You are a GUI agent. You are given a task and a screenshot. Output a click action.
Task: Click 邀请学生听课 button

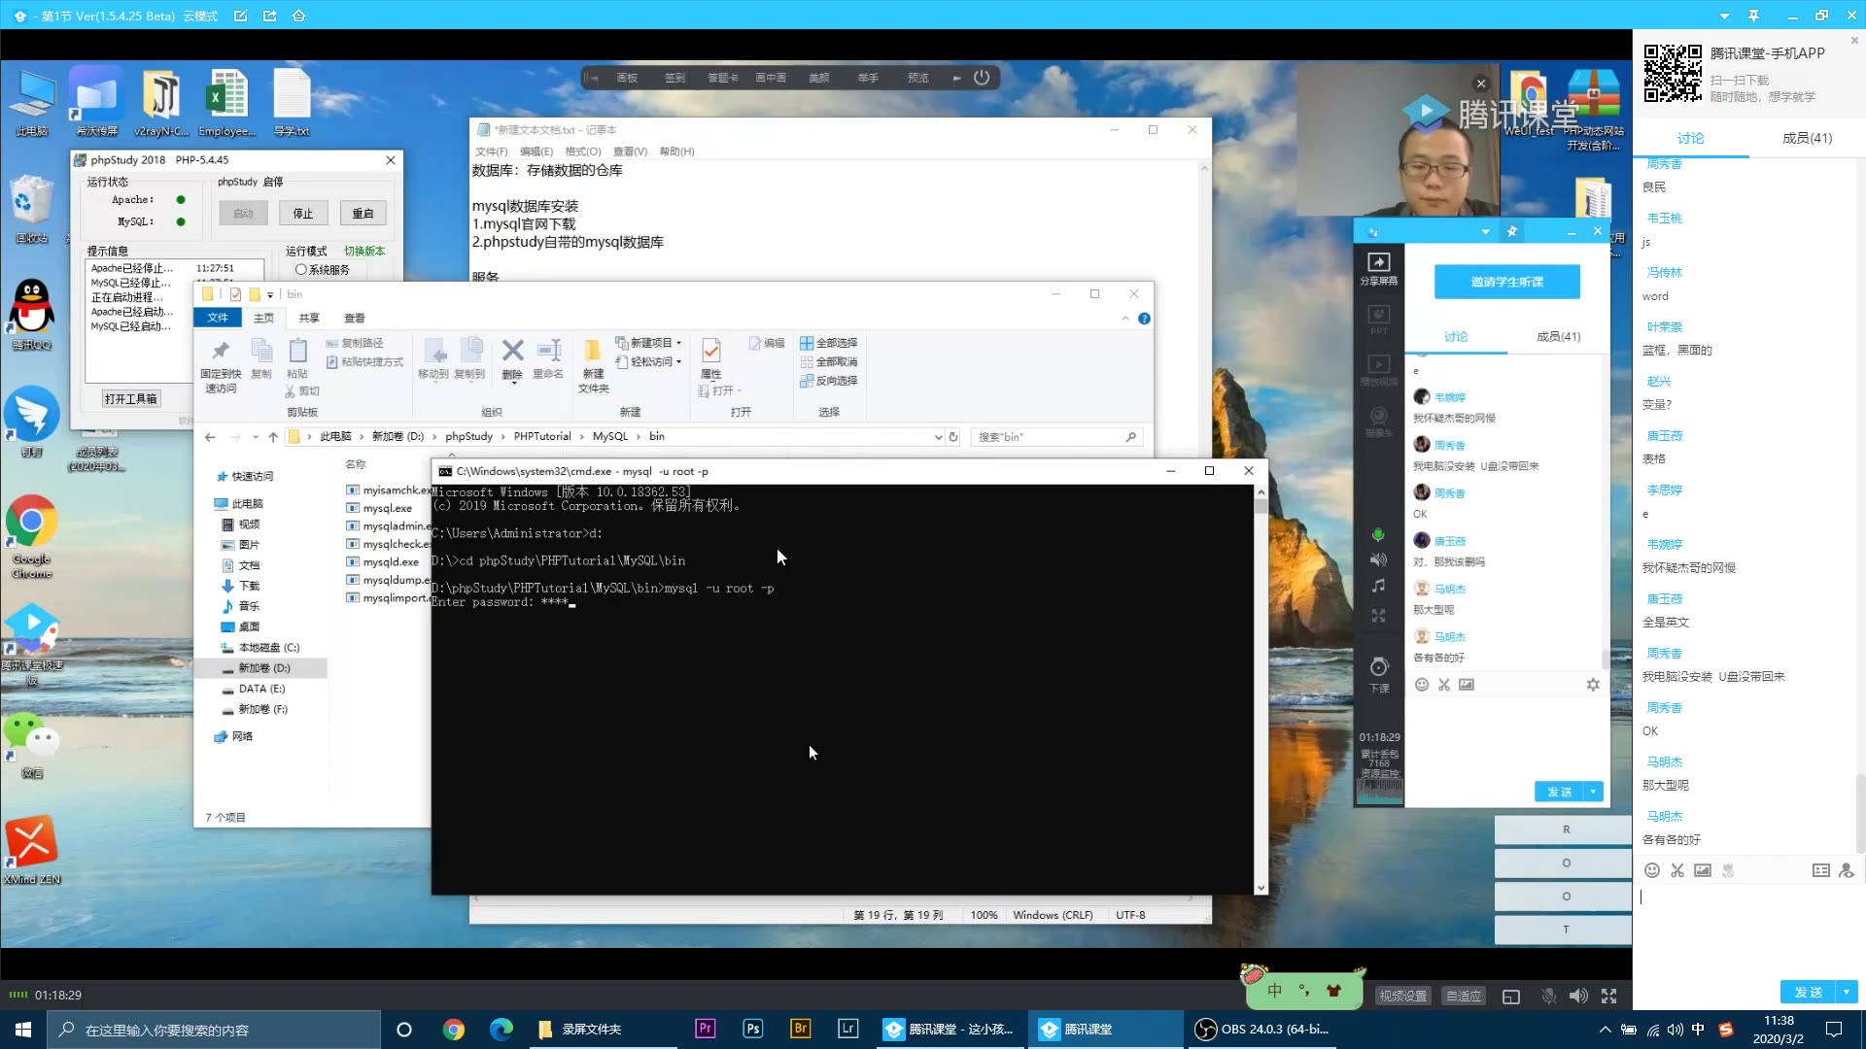[x=1507, y=282]
